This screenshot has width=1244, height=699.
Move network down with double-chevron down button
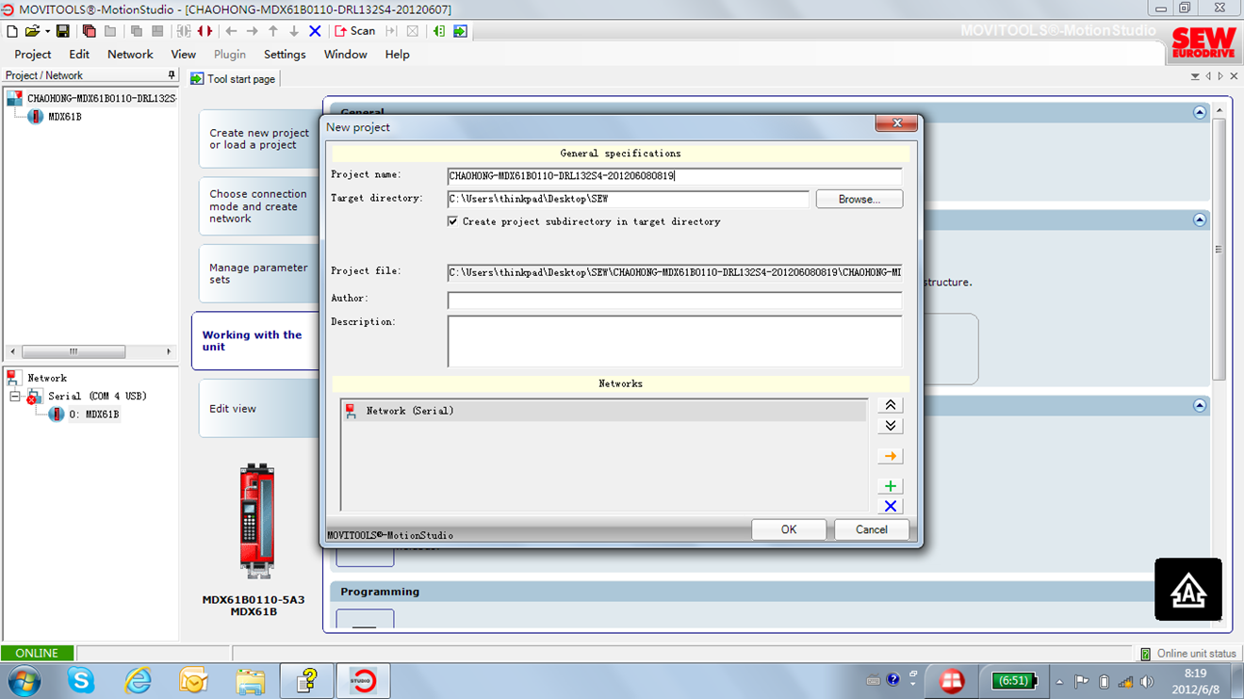pyautogui.click(x=890, y=426)
